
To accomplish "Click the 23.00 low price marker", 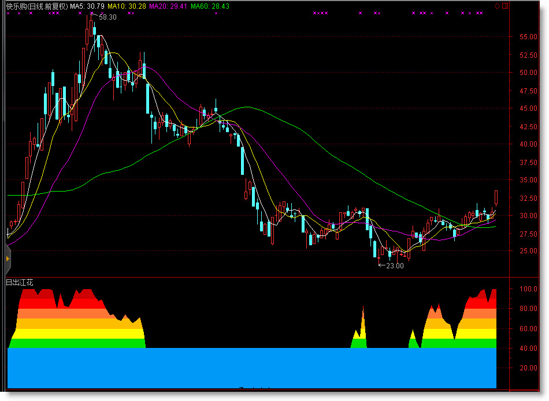I will click(x=395, y=266).
